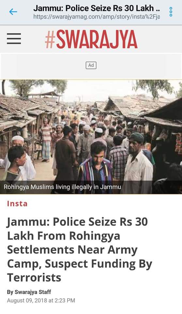Click the "By" byline label

10,292
